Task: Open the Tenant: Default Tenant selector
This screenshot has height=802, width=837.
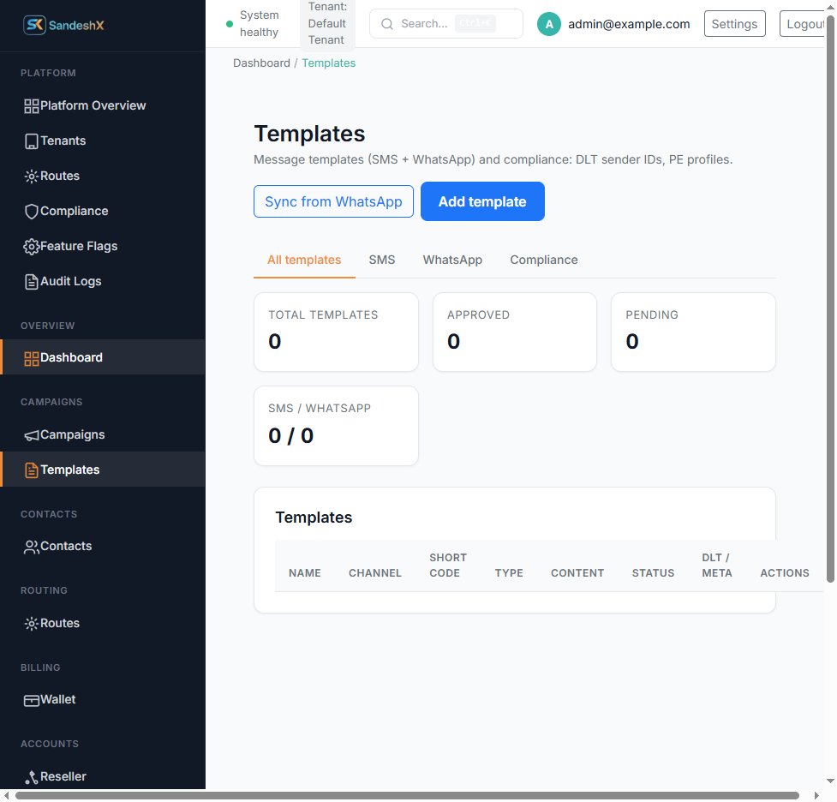Action: pos(327,24)
